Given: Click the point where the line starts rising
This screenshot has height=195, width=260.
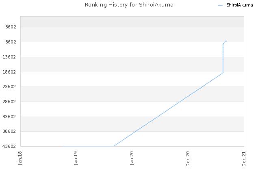Looking at the screenshot, I should 114,146.
